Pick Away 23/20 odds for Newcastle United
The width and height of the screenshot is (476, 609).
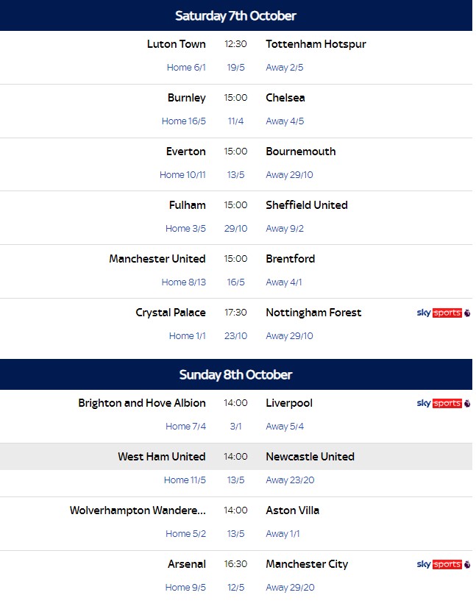[290, 480]
